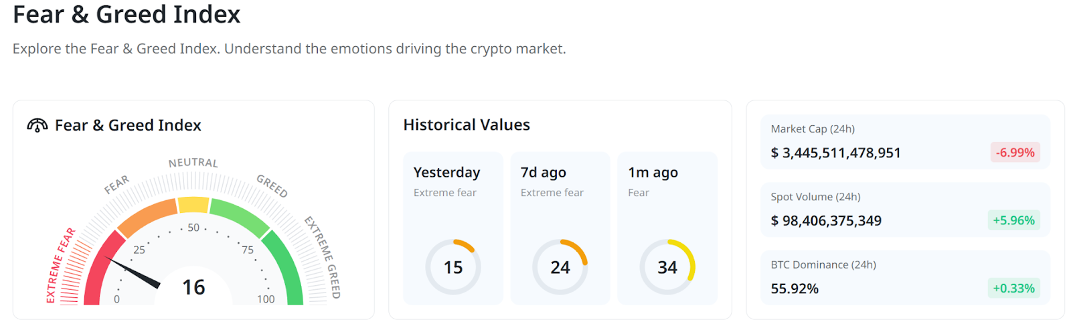
Task: Click the green +0.33% BTC Dominance badge
Action: click(x=1013, y=289)
